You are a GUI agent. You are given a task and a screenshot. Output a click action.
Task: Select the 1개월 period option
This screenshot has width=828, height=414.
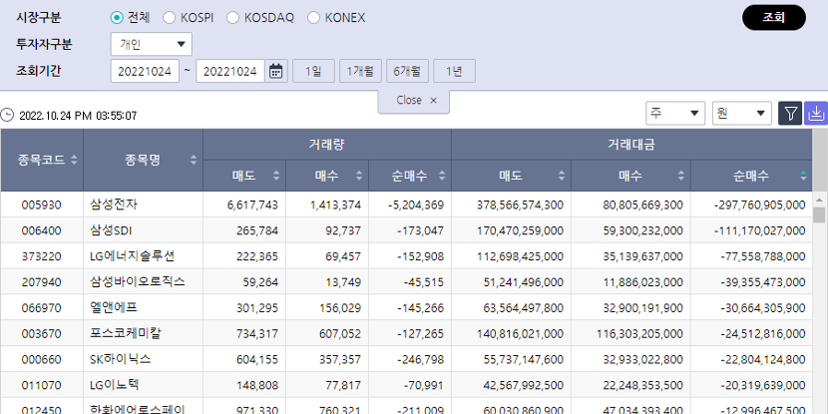click(360, 71)
